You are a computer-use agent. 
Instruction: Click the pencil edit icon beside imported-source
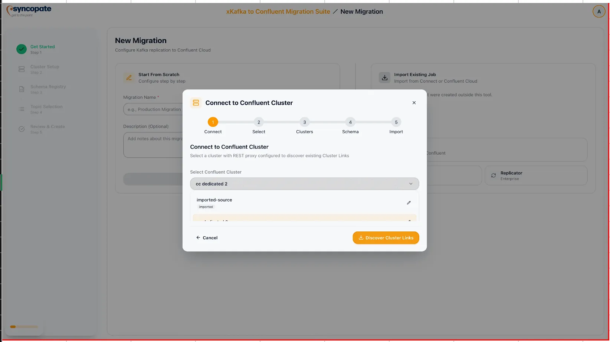pyautogui.click(x=409, y=203)
